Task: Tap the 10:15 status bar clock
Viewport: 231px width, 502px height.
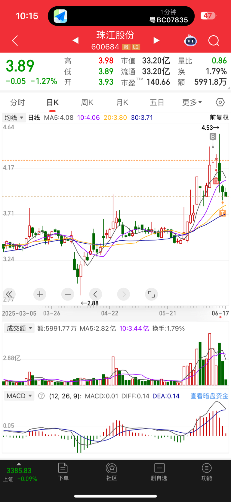Action: tap(27, 16)
